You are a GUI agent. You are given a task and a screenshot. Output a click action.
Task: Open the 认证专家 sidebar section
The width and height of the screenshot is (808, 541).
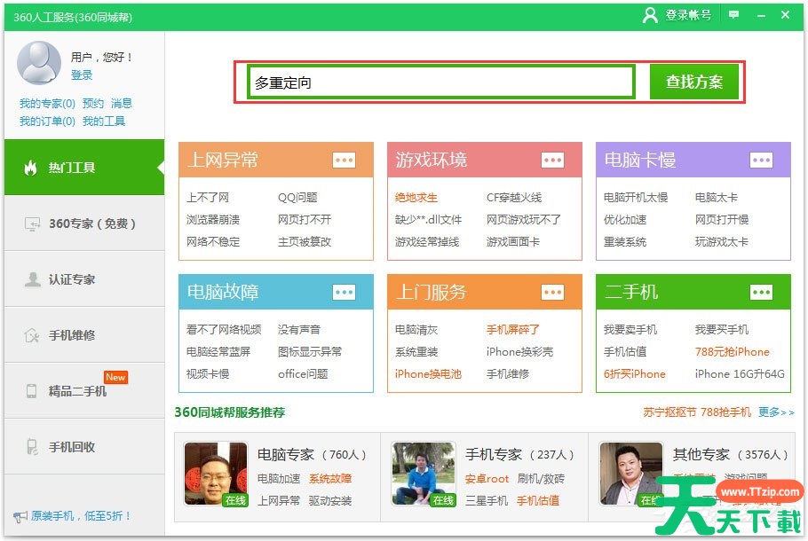83,279
